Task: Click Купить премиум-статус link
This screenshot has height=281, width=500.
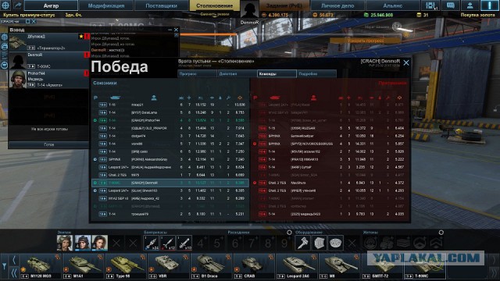Action: click(x=29, y=15)
